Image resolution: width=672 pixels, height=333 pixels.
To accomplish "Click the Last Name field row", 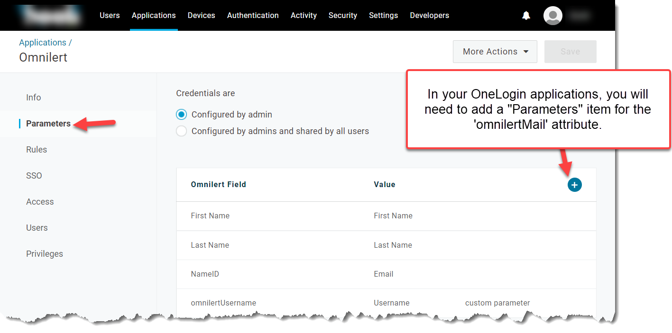I will pyautogui.click(x=386, y=245).
